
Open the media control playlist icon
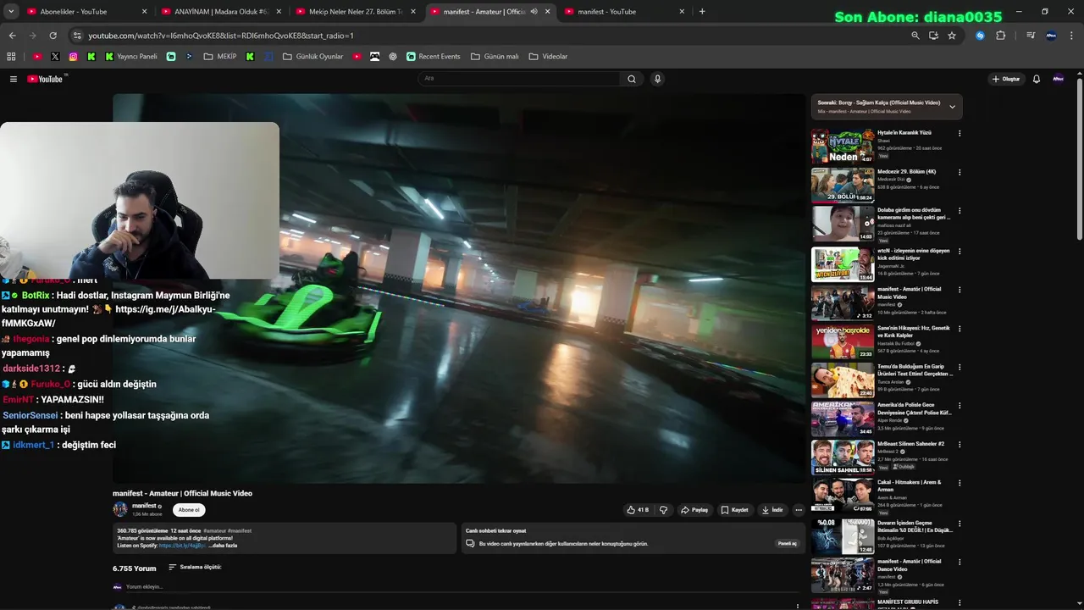pos(1030,36)
